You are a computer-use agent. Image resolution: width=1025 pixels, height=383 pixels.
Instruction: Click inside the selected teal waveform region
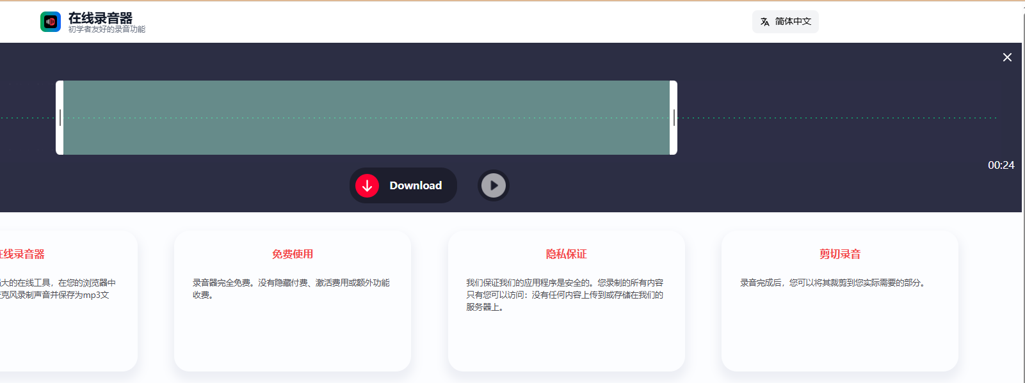tap(366, 118)
